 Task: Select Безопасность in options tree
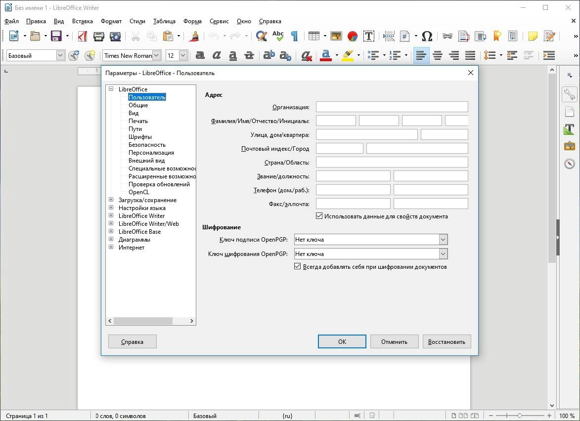(147, 144)
